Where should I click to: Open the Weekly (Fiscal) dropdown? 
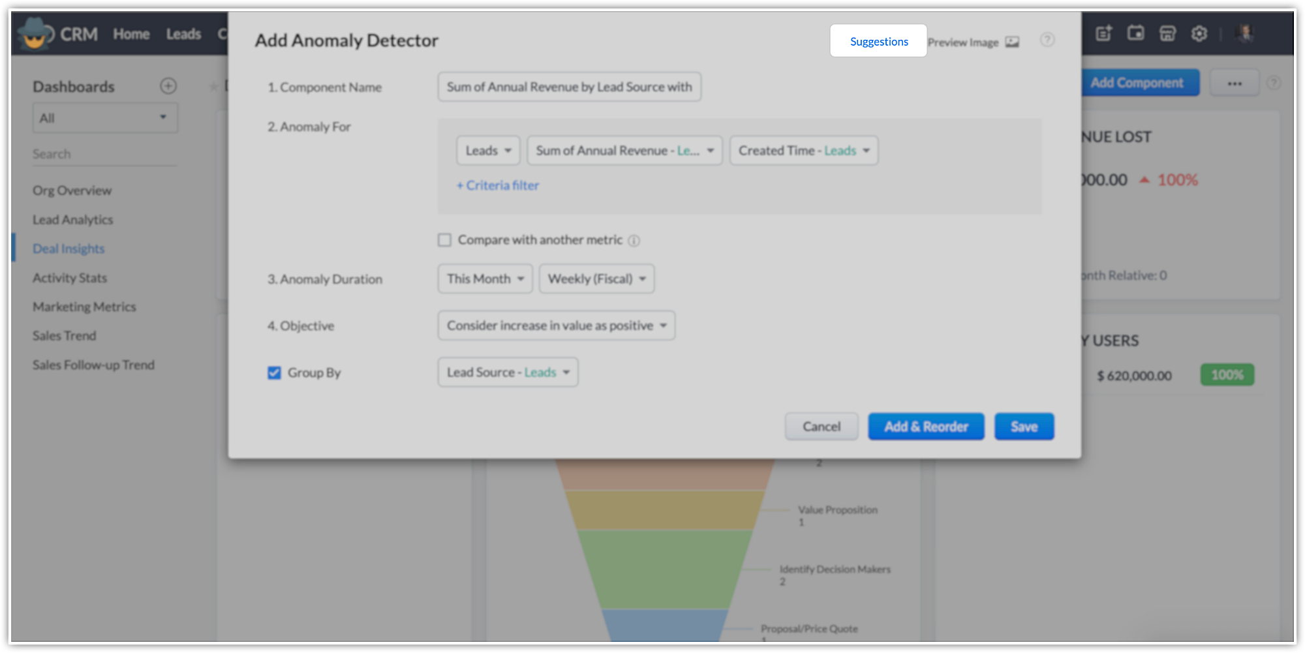596,279
